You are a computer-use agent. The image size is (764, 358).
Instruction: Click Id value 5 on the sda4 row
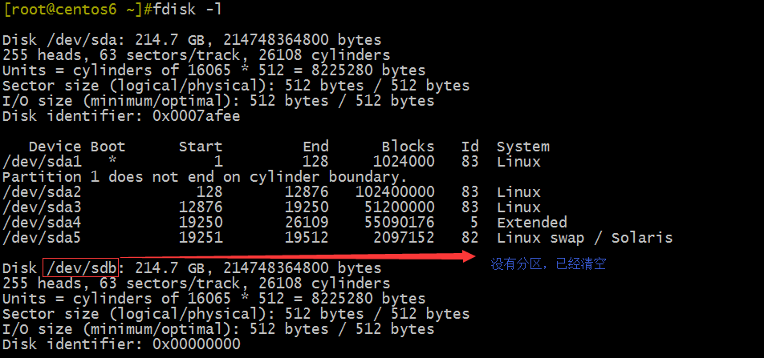tap(474, 223)
